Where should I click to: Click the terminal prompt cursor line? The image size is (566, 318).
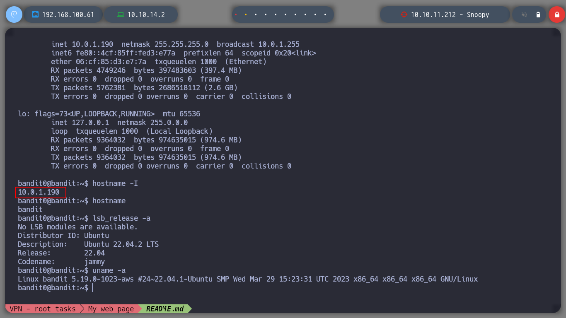pyautogui.click(x=55, y=288)
